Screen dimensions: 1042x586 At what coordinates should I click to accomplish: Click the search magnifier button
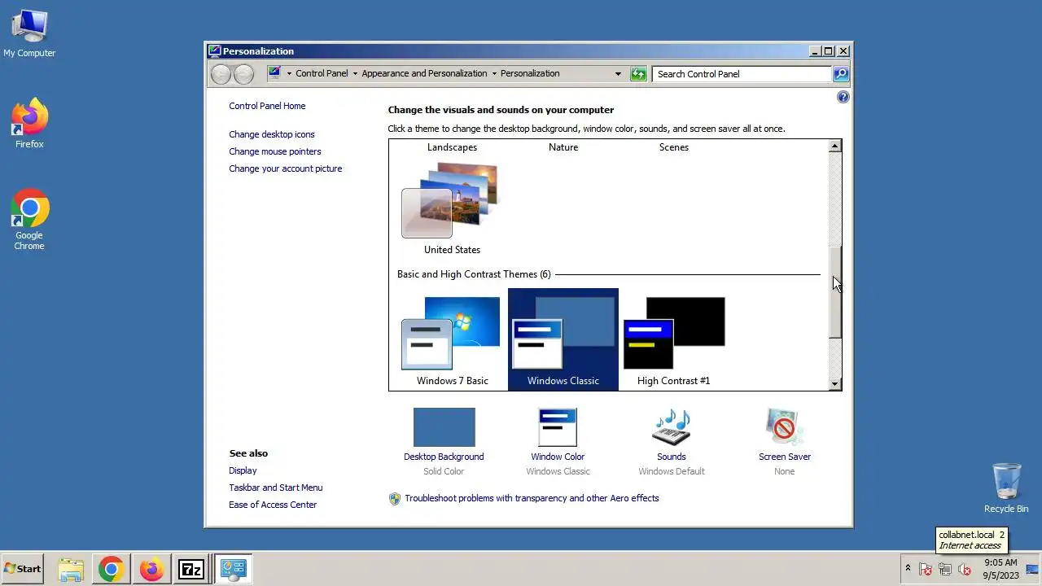tap(841, 74)
